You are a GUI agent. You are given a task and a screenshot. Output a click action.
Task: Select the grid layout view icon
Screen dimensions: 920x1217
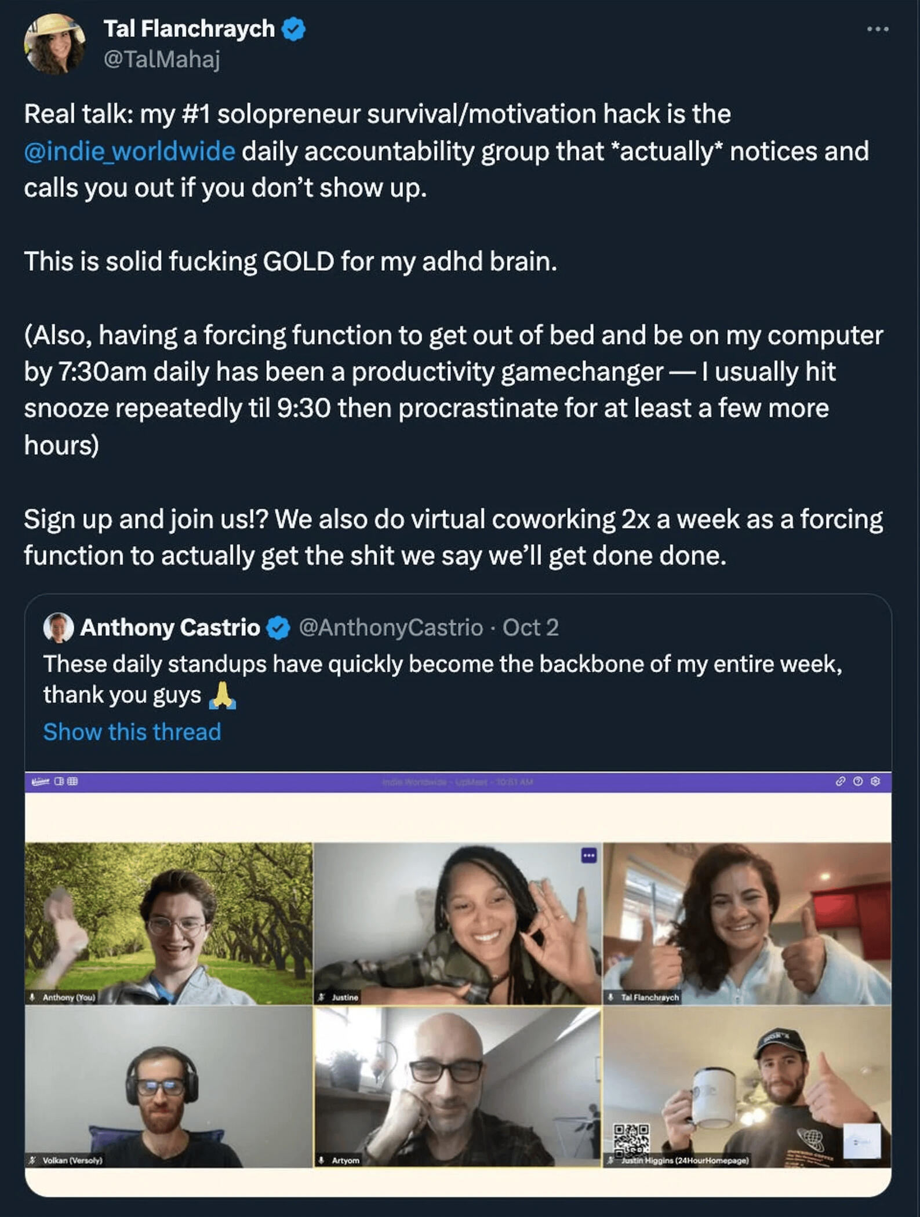(72, 781)
